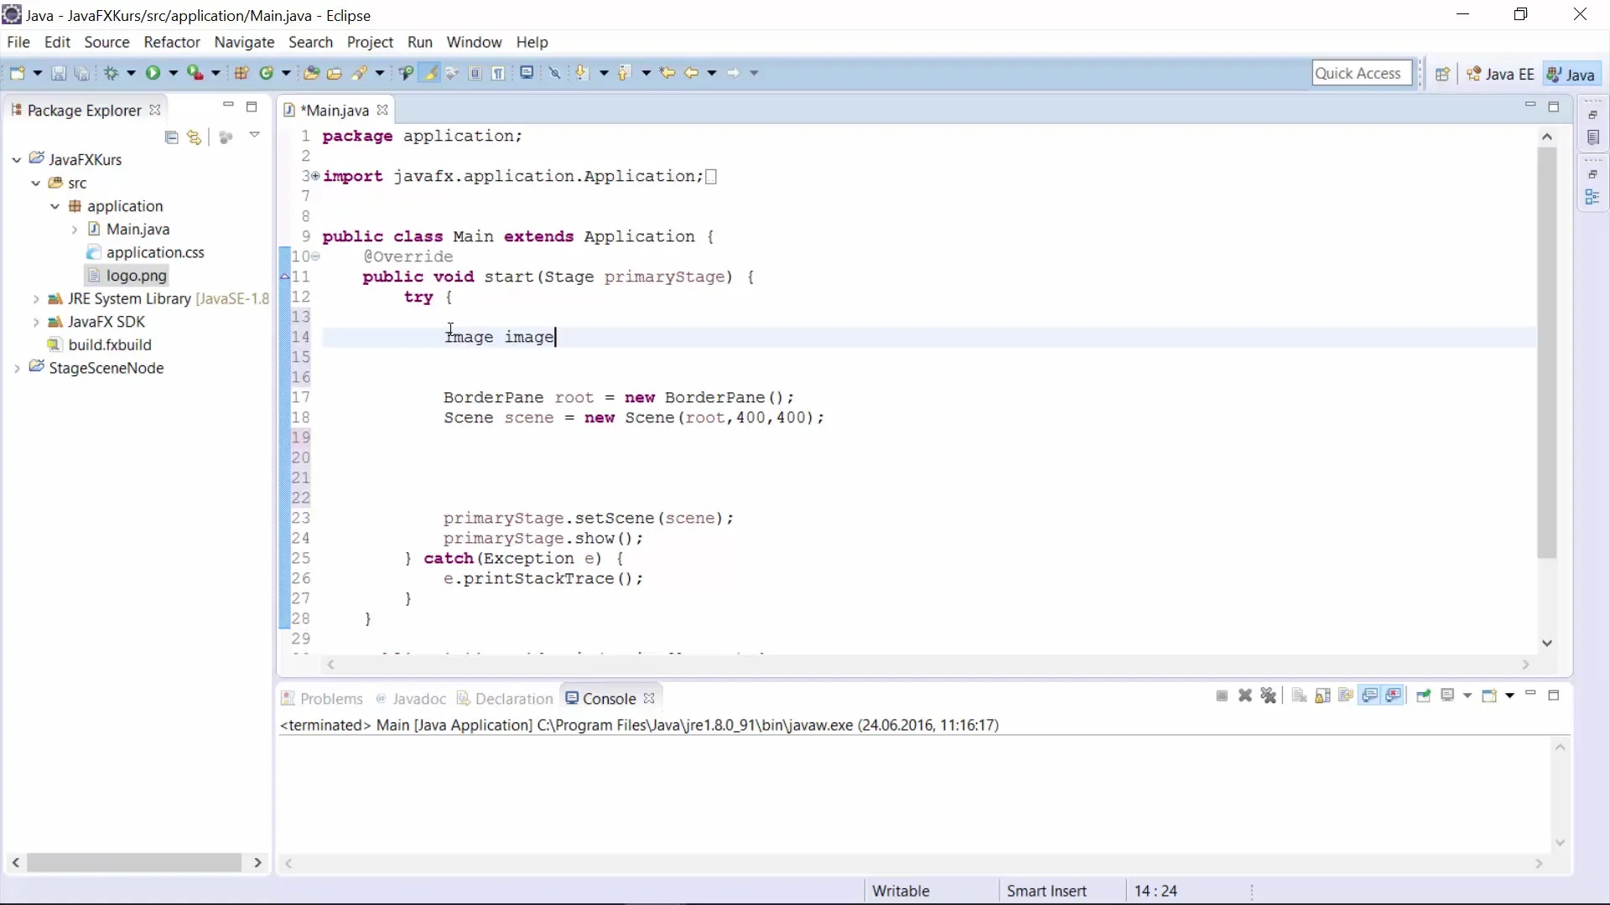Click the Quick Access search field
1610x905 pixels.
(x=1362, y=74)
